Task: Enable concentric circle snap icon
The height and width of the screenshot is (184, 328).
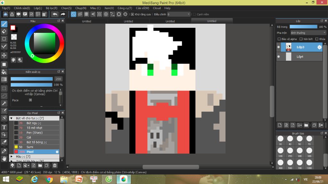Action: pyautogui.click(x=106, y=14)
